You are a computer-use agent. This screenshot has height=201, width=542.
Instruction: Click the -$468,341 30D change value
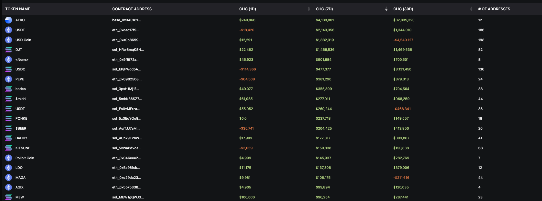(402, 109)
